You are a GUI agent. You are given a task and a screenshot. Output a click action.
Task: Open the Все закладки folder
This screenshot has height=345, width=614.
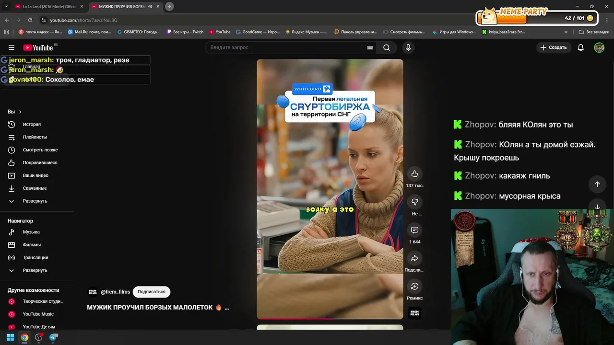point(594,32)
